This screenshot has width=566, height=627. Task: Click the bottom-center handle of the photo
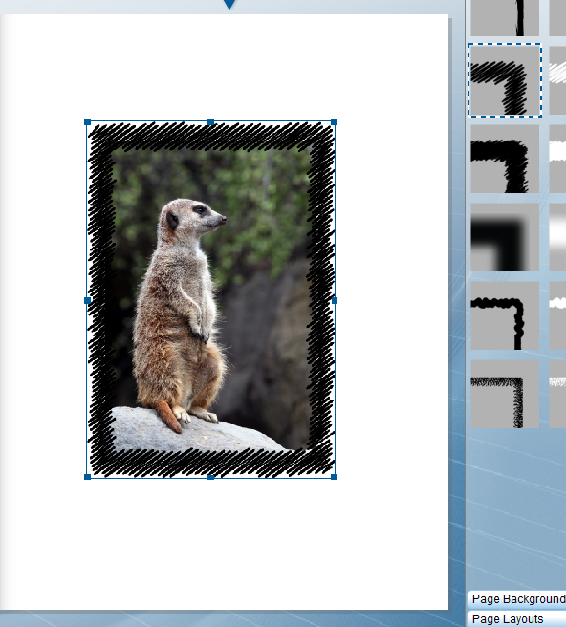[x=210, y=477]
